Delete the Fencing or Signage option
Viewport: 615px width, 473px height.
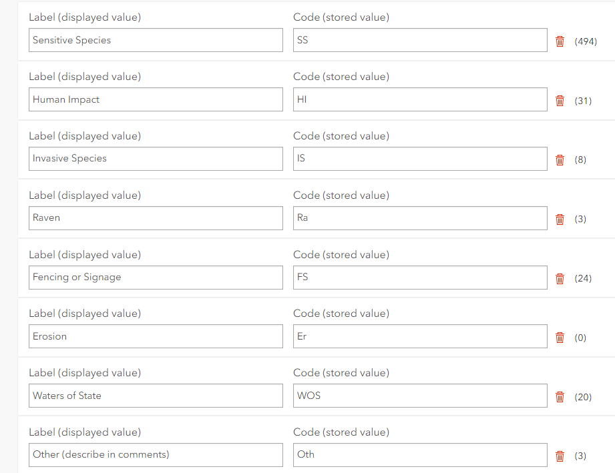(x=560, y=278)
